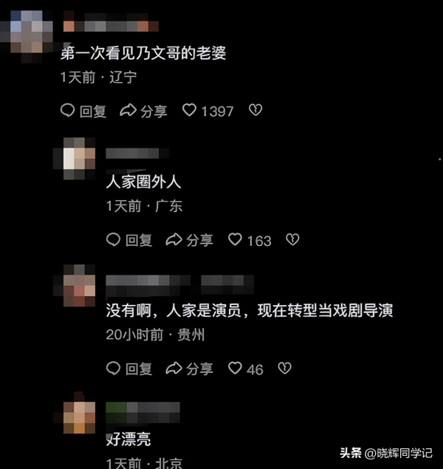Like the 人家圈外人 comment with 163 likes
The width and height of the screenshot is (443, 469).
pyautogui.click(x=235, y=239)
